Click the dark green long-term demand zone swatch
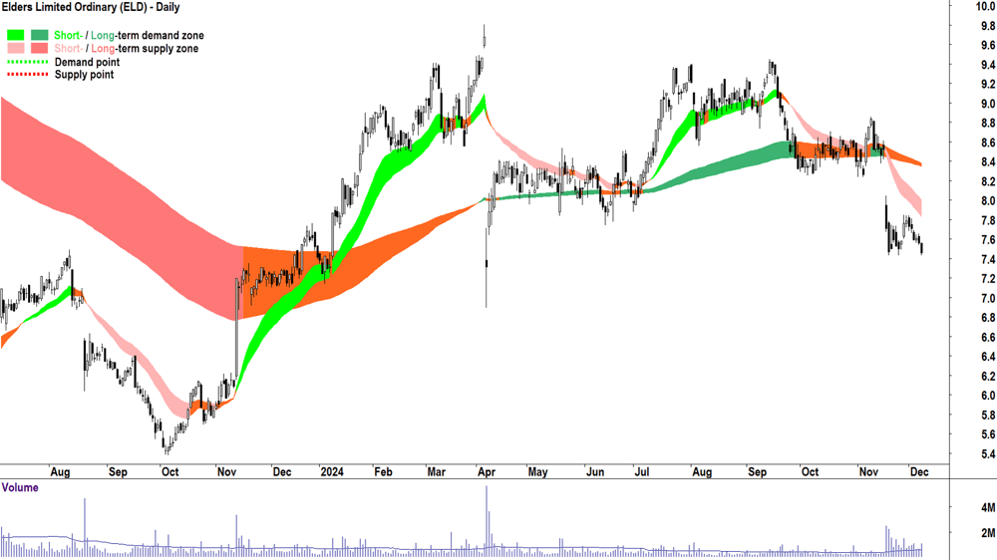This screenshot has height=560, width=997. (x=40, y=35)
